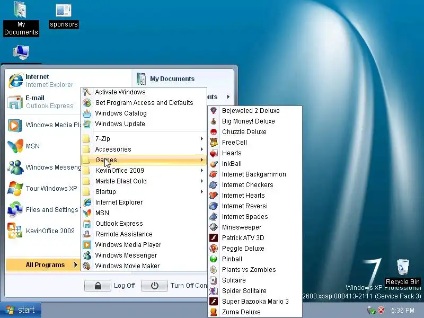Open Internet Reversi icon
Image resolution: width=424 pixels, height=318 pixels.
(x=214, y=206)
